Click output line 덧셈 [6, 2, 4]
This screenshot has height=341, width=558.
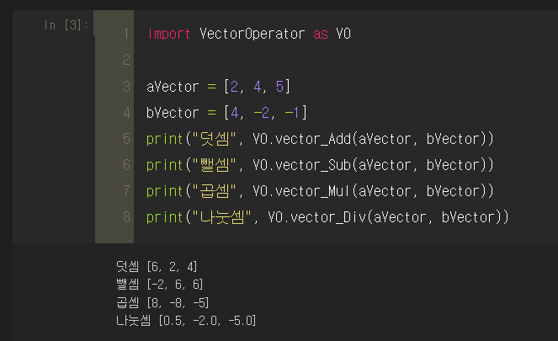[x=157, y=267]
